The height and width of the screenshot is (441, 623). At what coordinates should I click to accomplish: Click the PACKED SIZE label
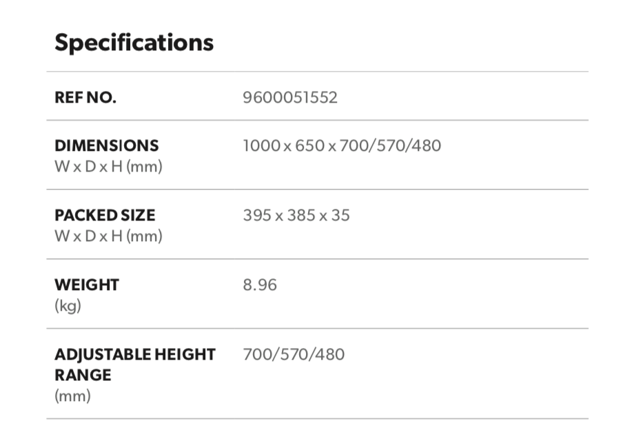(x=105, y=215)
